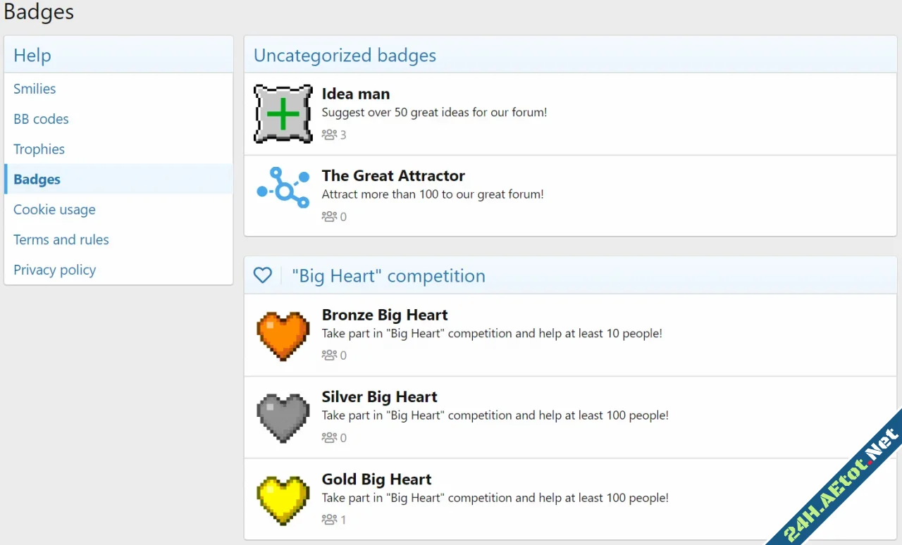Click the members icon under Gold Big Heart

click(x=330, y=519)
